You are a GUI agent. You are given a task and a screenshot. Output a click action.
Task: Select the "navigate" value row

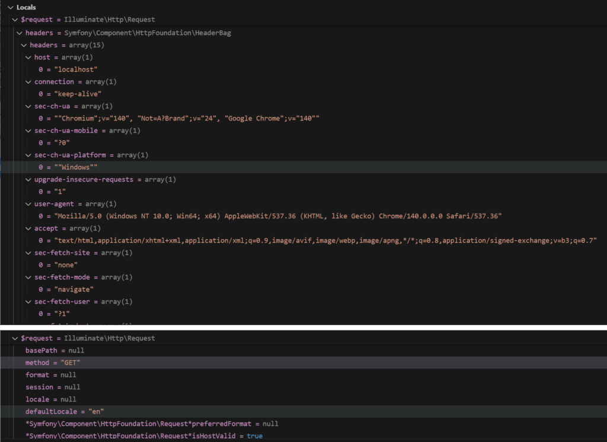tap(303, 289)
